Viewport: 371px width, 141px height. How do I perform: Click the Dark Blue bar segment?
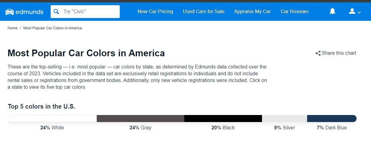click(332, 118)
